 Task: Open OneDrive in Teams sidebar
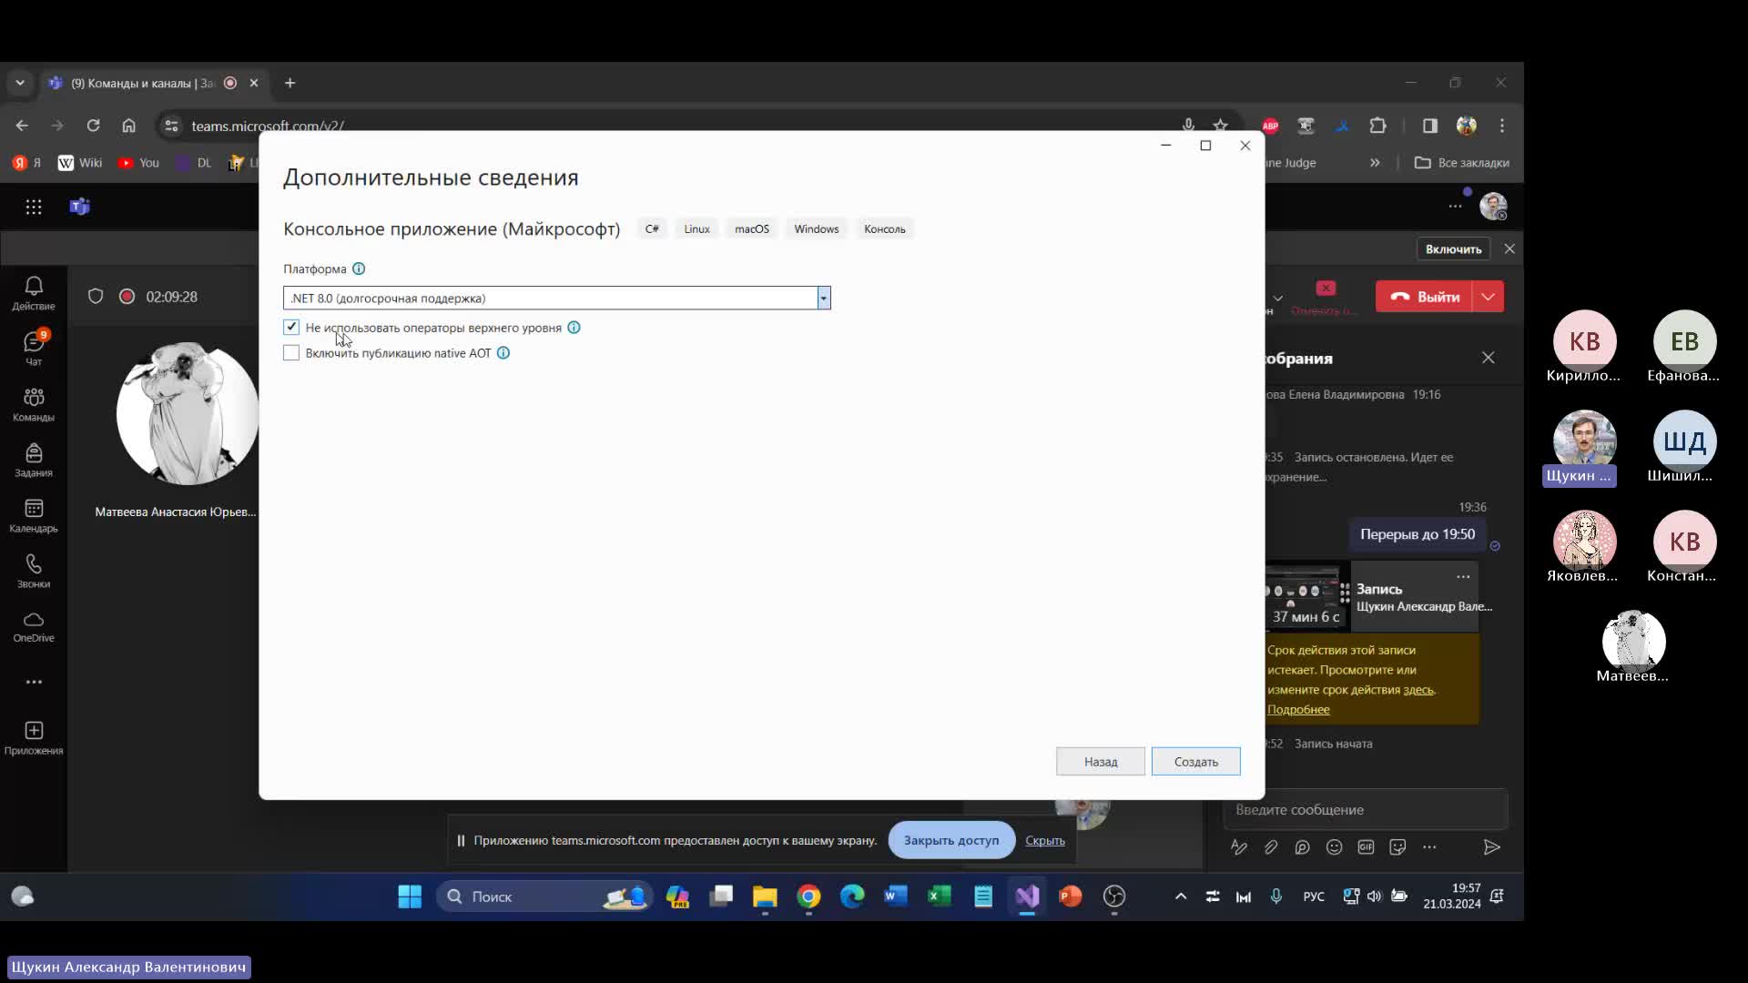point(34,626)
